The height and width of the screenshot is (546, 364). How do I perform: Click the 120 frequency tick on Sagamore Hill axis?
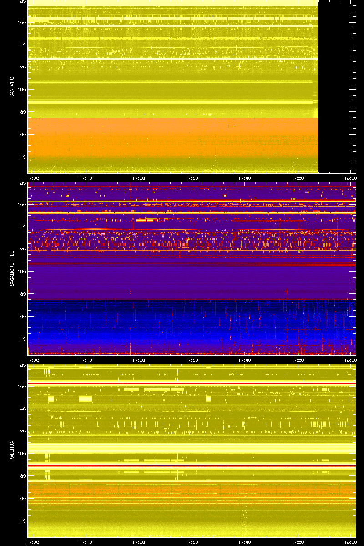click(21, 249)
